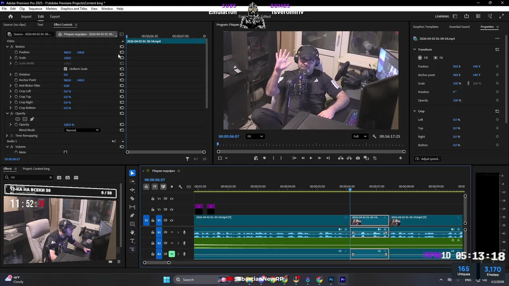Screen dimensions: 509x286
Task: Open Program monitor settings wrench
Action: click(x=374, y=136)
